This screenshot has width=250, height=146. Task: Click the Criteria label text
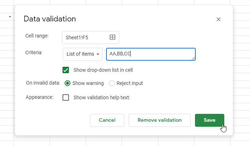pos(34,52)
